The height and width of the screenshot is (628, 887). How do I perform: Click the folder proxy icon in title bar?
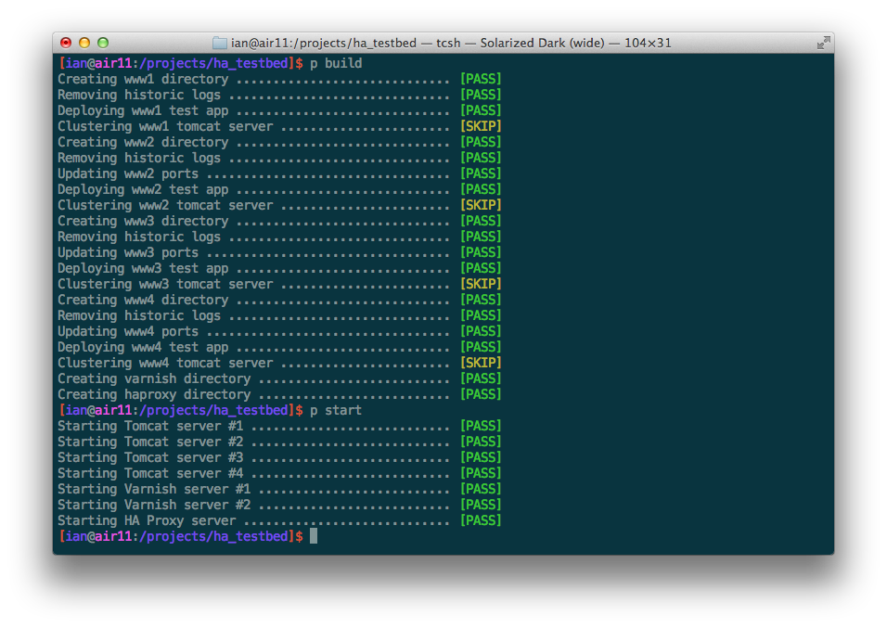[x=219, y=43]
